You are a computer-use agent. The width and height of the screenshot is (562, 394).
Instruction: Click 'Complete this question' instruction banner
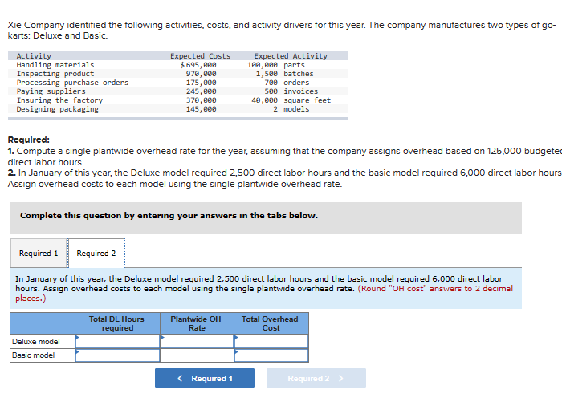coord(266,218)
